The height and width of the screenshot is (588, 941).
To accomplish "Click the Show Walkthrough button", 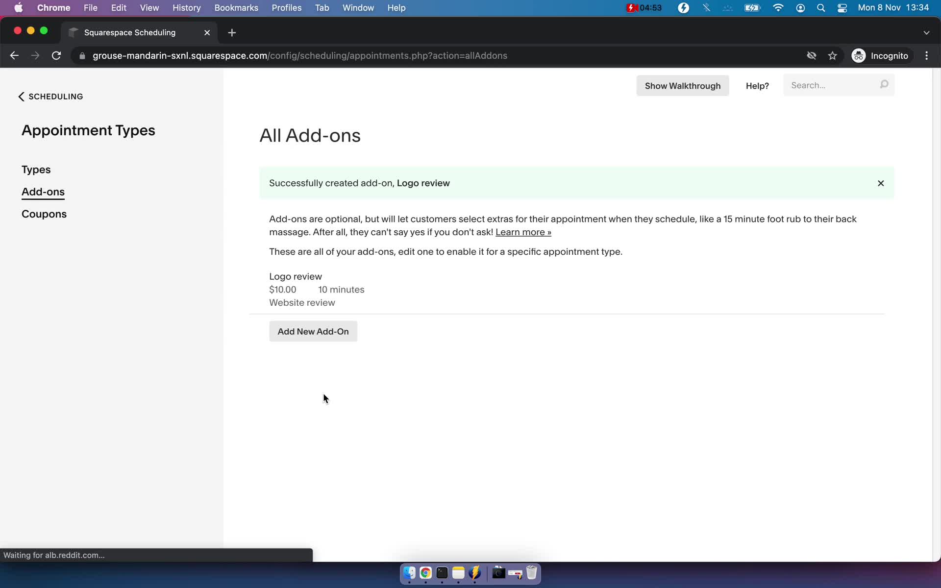I will (x=683, y=86).
